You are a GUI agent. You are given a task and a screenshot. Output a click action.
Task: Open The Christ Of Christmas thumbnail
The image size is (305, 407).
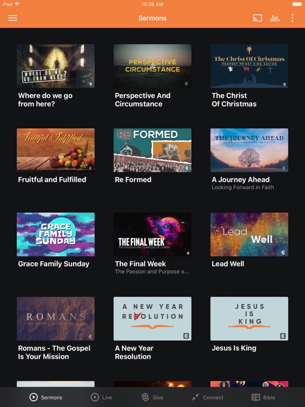click(249, 66)
